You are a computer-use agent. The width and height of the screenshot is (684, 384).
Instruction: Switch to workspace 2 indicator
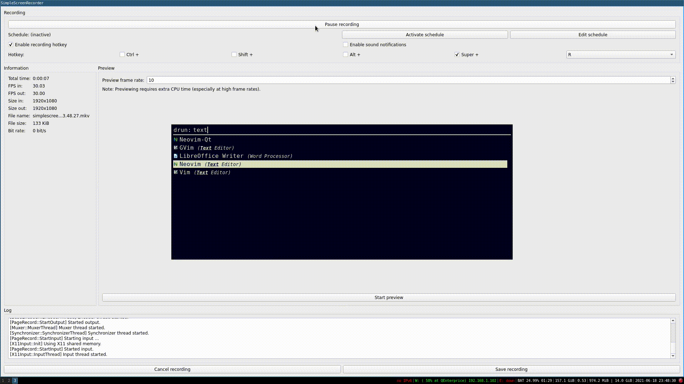pos(9,380)
